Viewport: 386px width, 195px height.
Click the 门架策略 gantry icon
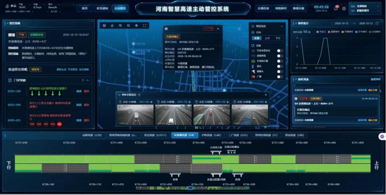[10, 80]
